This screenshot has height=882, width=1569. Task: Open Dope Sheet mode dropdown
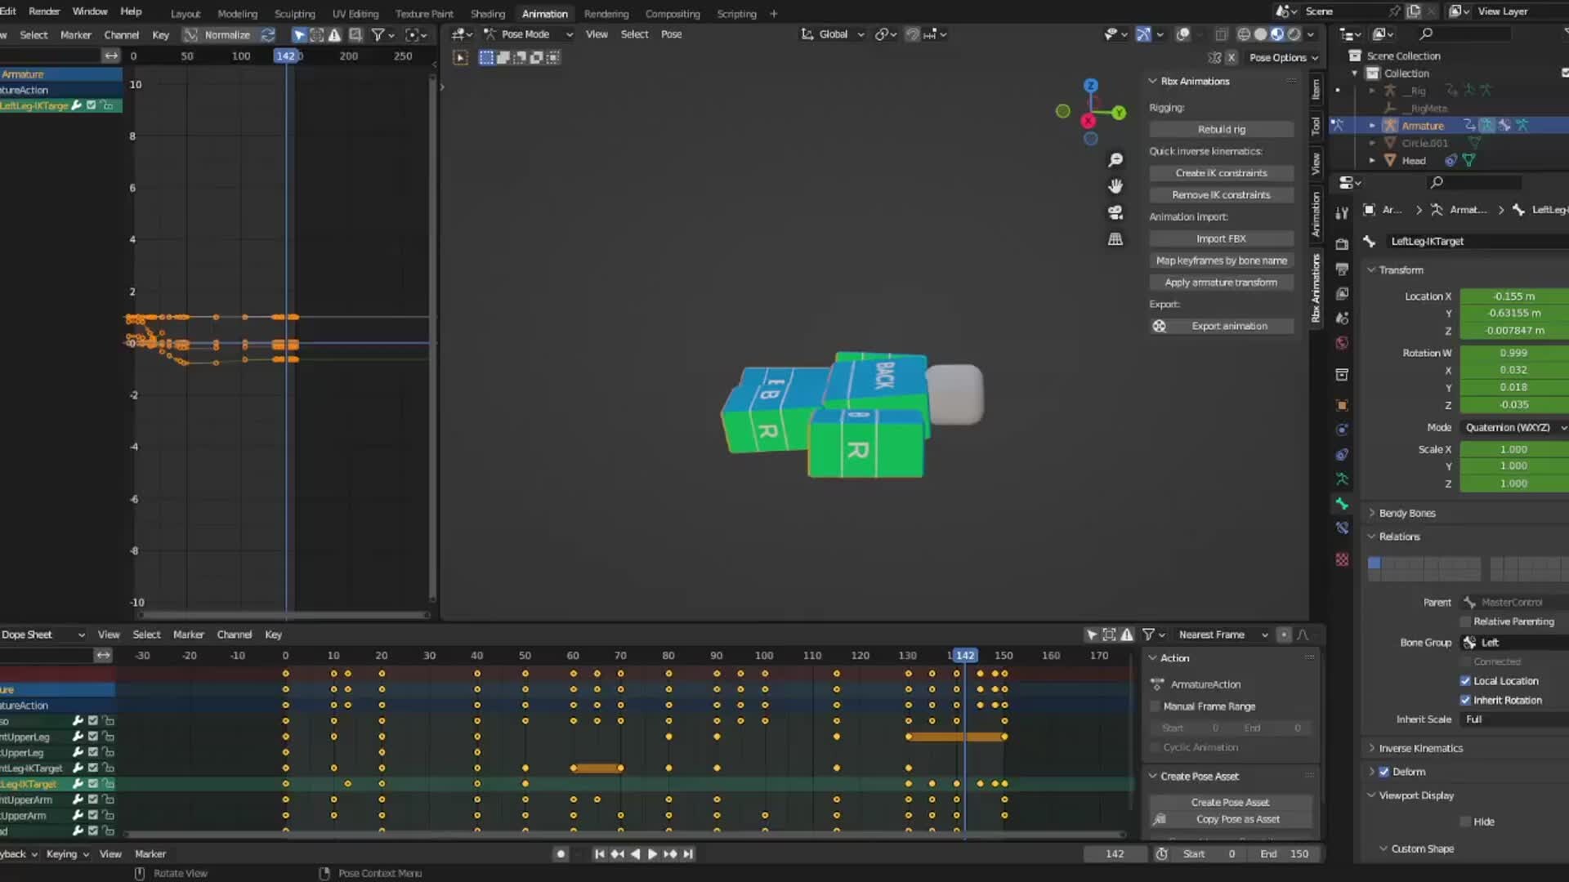(x=42, y=635)
